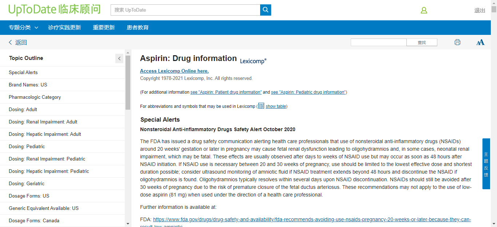497x227 pixels.
Task: Focus the 搜索 UpToDate search box
Action: 186,10
